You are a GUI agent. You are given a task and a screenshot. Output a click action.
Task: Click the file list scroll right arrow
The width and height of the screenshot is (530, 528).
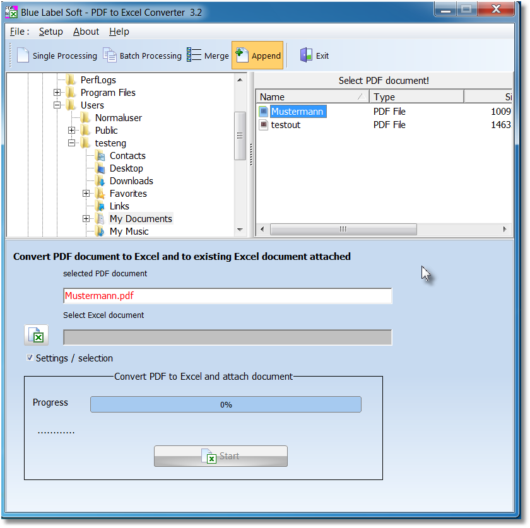[505, 229]
